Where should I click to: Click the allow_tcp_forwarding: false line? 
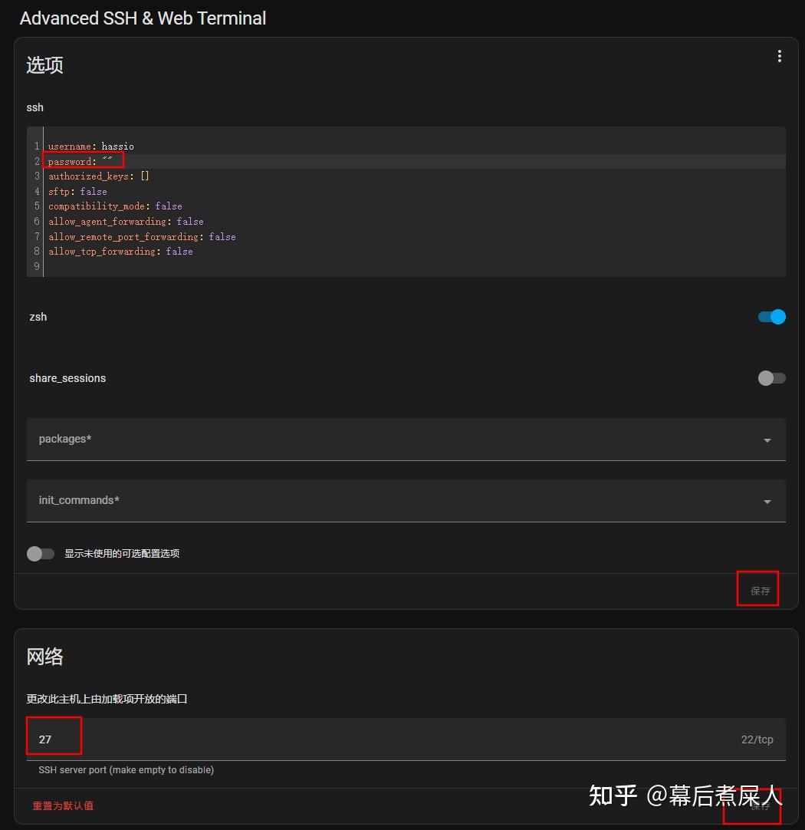(x=119, y=251)
